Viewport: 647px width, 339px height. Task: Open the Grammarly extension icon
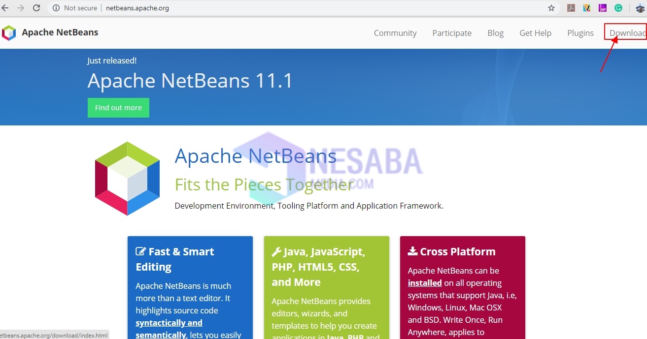pos(618,8)
